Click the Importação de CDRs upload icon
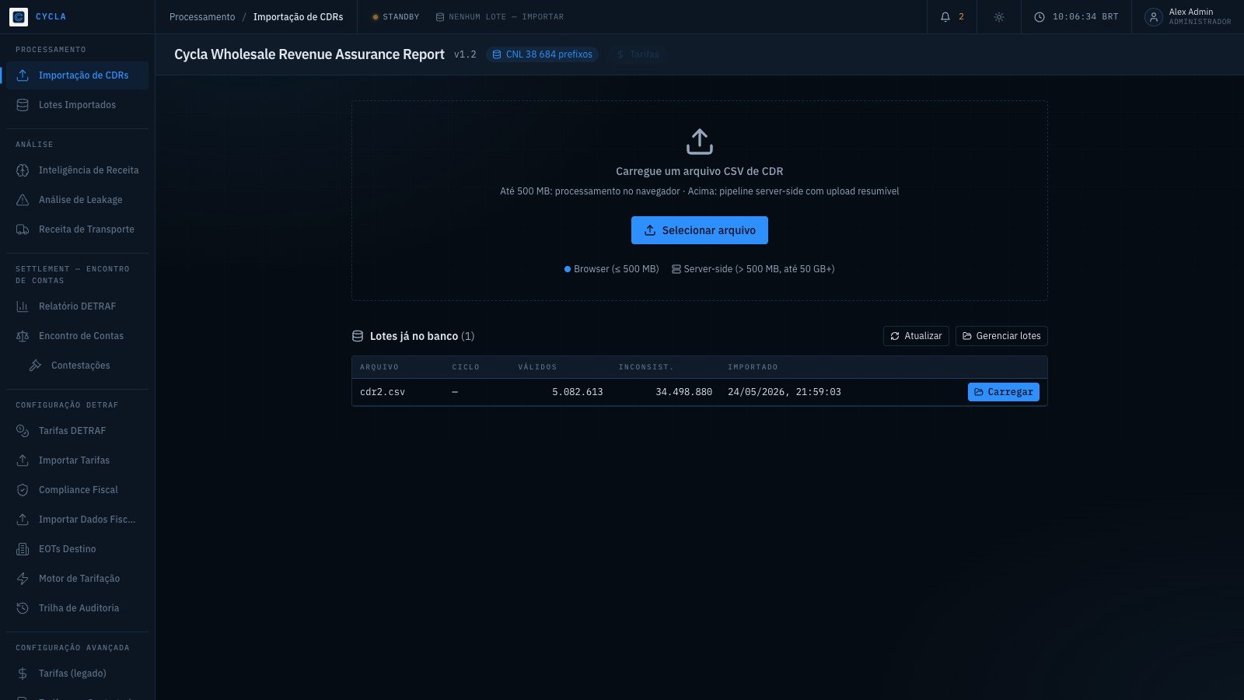 [x=23, y=75]
